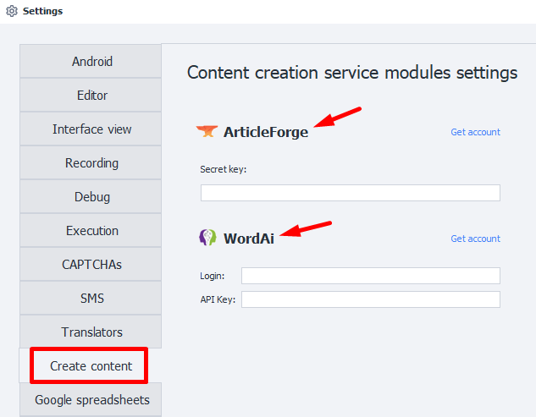Open the Recording settings tab
This screenshot has width=536, height=417.
(91, 163)
